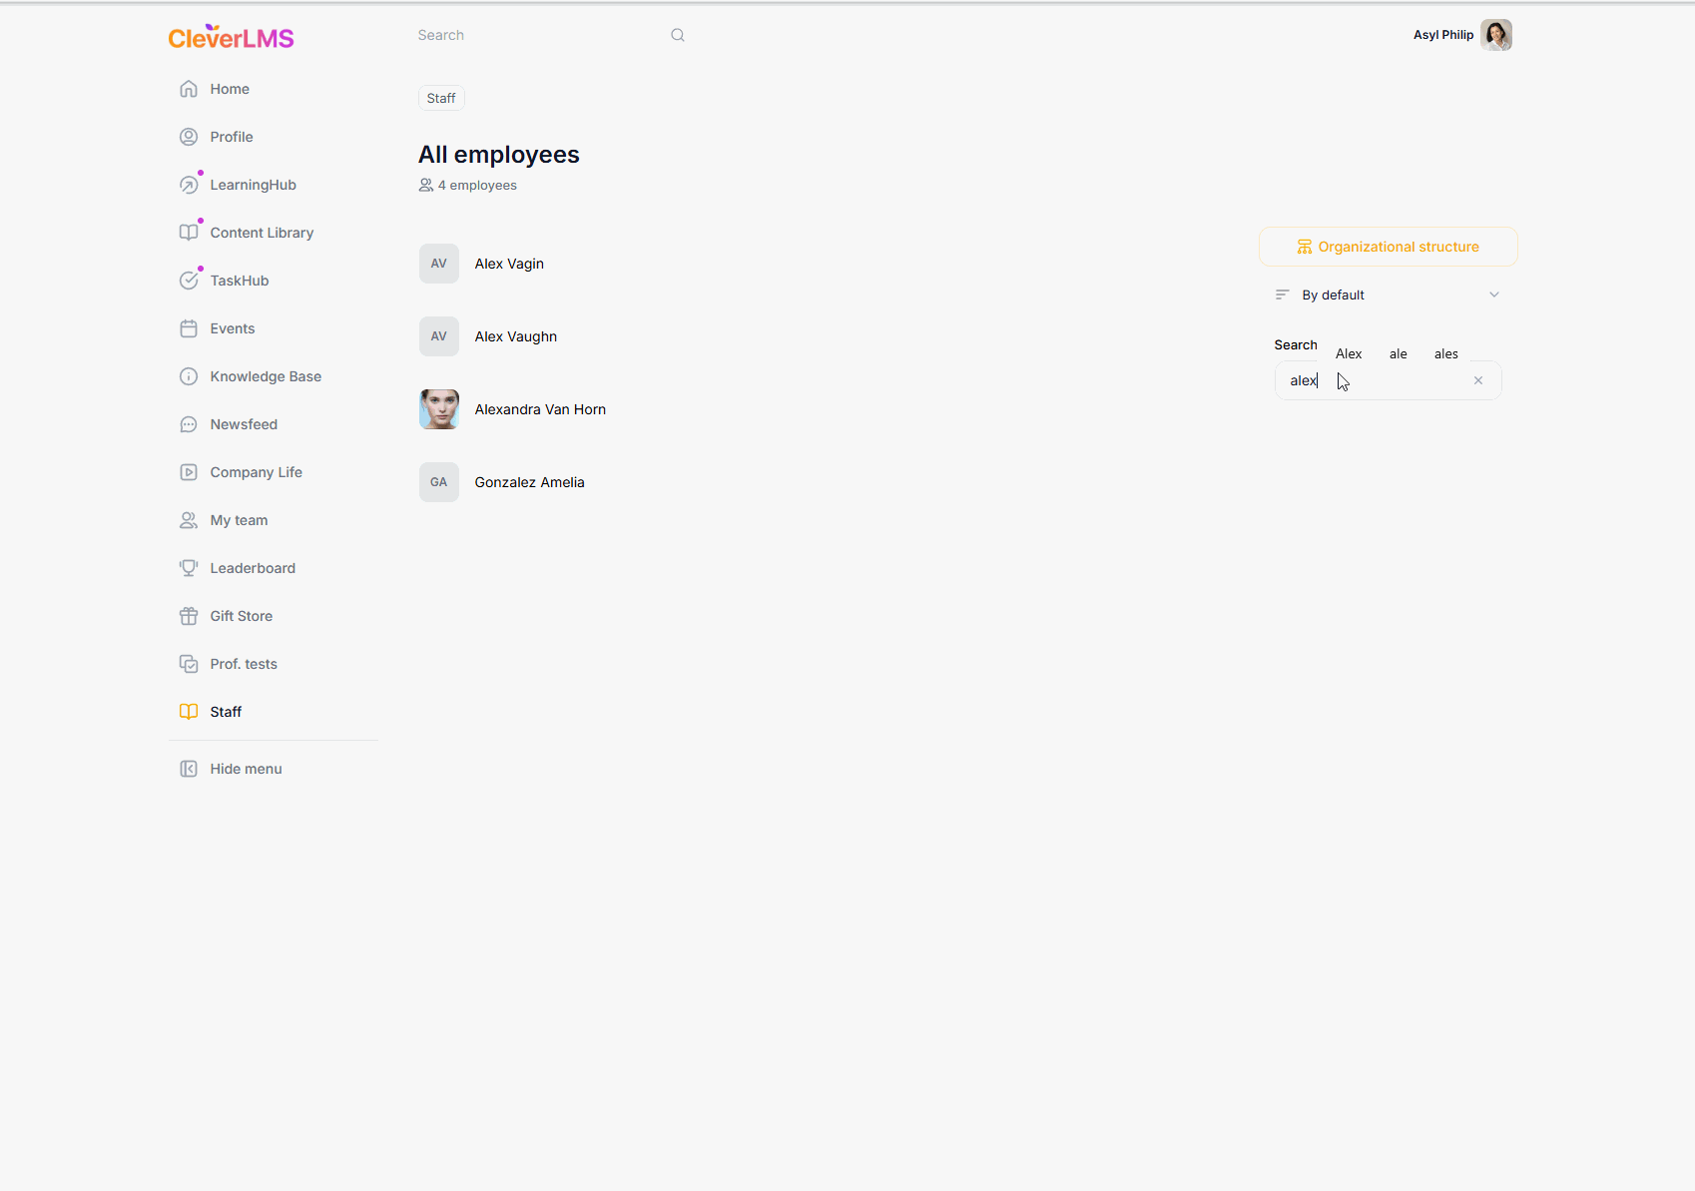Click the TaskHub checkmark icon
Viewport: 1695px width, 1191px height.
(x=189, y=281)
